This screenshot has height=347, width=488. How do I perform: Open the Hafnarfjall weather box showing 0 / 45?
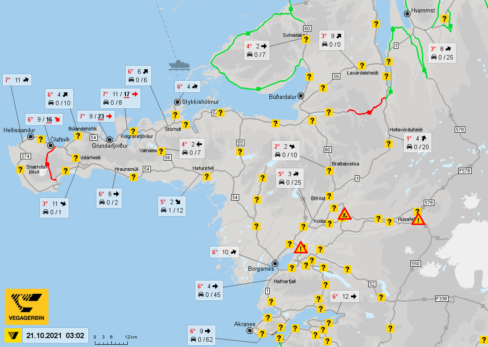point(209,290)
